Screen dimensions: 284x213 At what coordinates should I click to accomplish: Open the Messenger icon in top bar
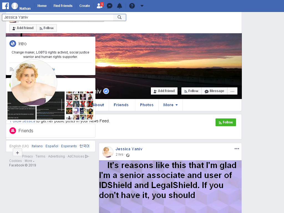(110, 6)
